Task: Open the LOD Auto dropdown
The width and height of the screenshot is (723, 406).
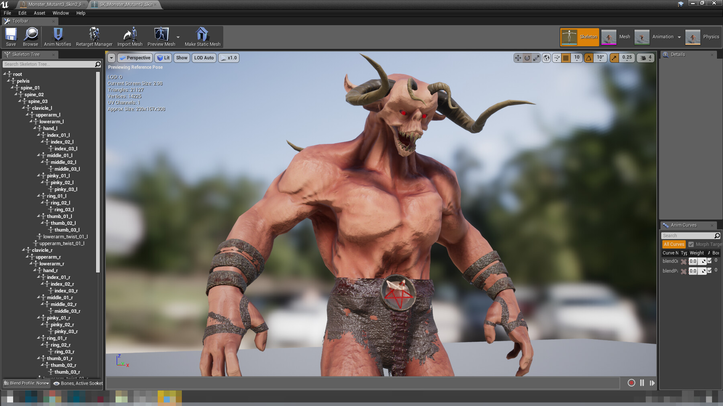Action: coord(204,58)
